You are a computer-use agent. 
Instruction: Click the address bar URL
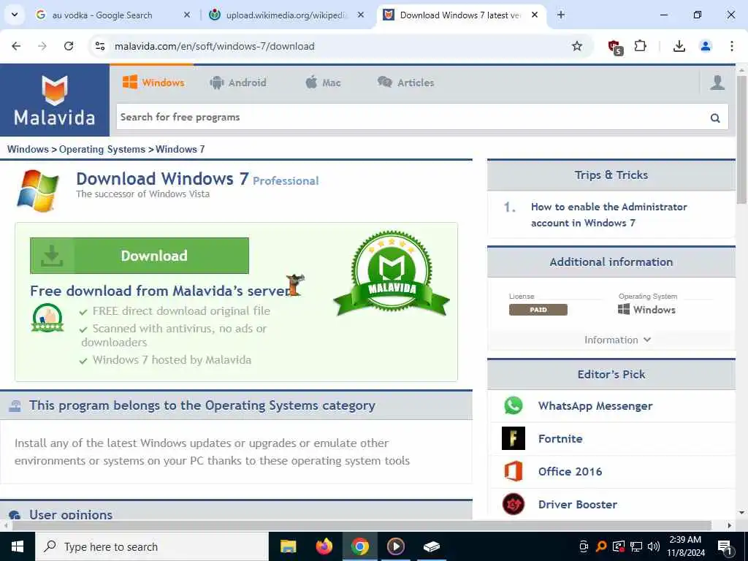[x=215, y=46]
